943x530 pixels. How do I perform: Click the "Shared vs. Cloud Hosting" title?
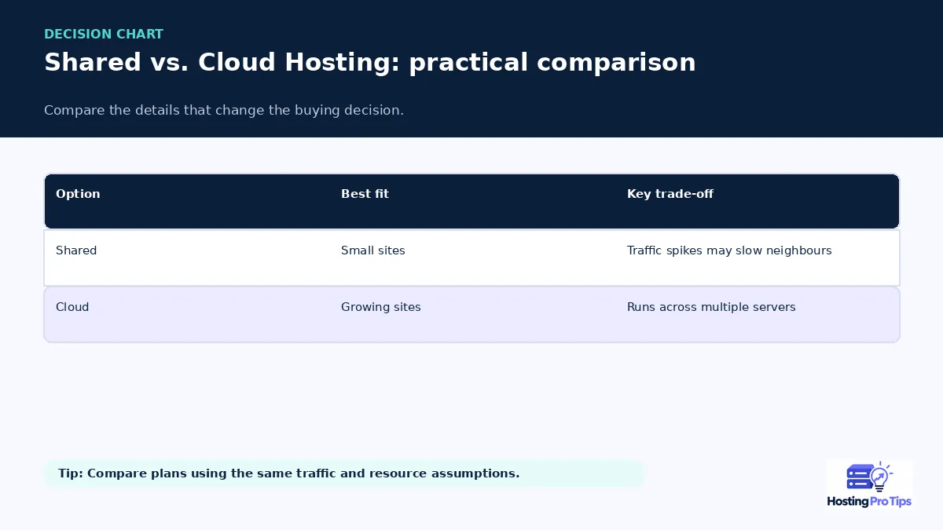tap(370, 62)
